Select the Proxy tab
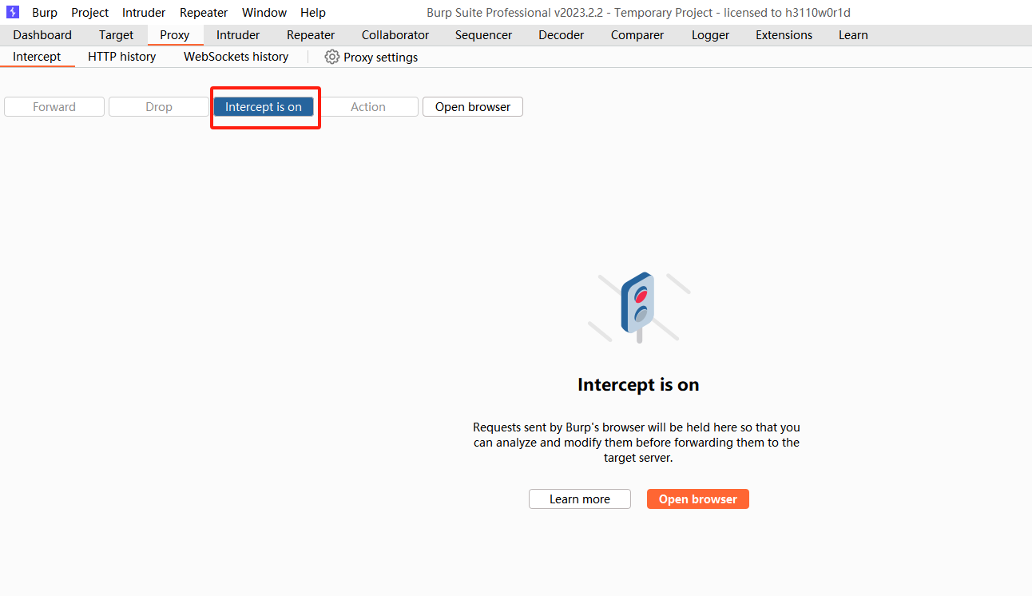 [x=175, y=35]
